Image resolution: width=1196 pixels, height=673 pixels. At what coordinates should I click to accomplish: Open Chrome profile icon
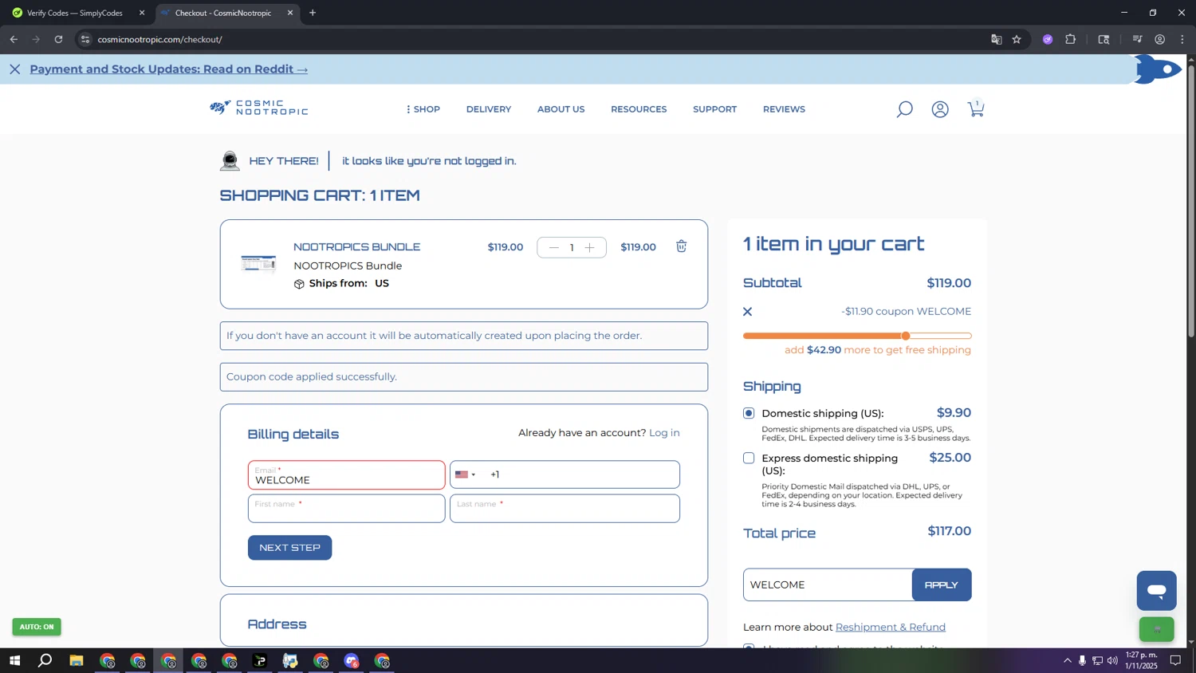point(1160,39)
